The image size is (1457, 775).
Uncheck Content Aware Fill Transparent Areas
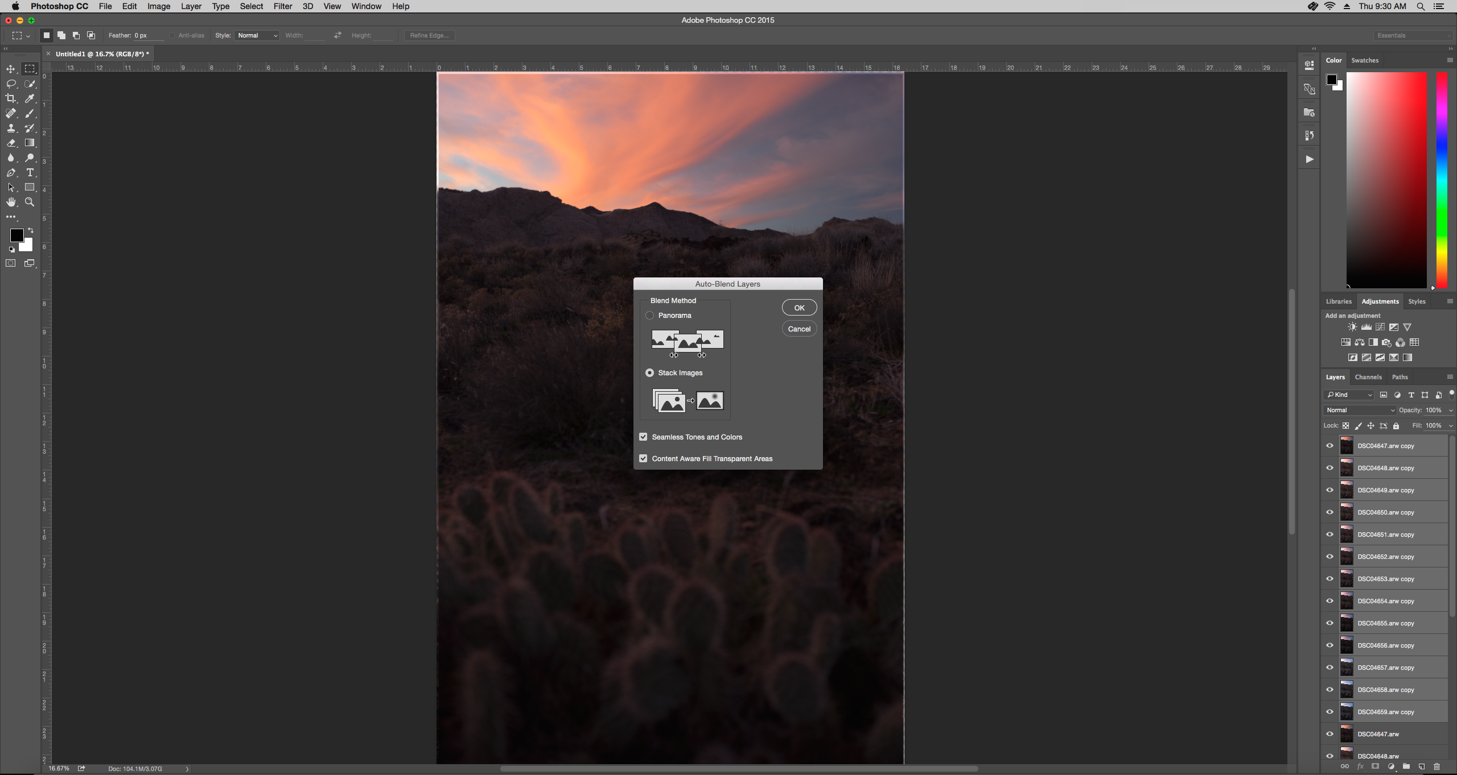[x=643, y=458]
